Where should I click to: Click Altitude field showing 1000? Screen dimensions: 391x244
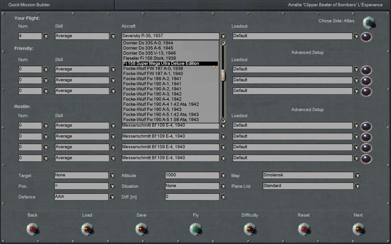point(192,175)
